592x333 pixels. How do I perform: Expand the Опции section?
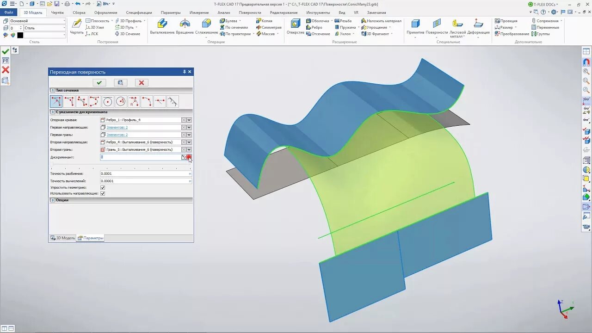(x=53, y=200)
